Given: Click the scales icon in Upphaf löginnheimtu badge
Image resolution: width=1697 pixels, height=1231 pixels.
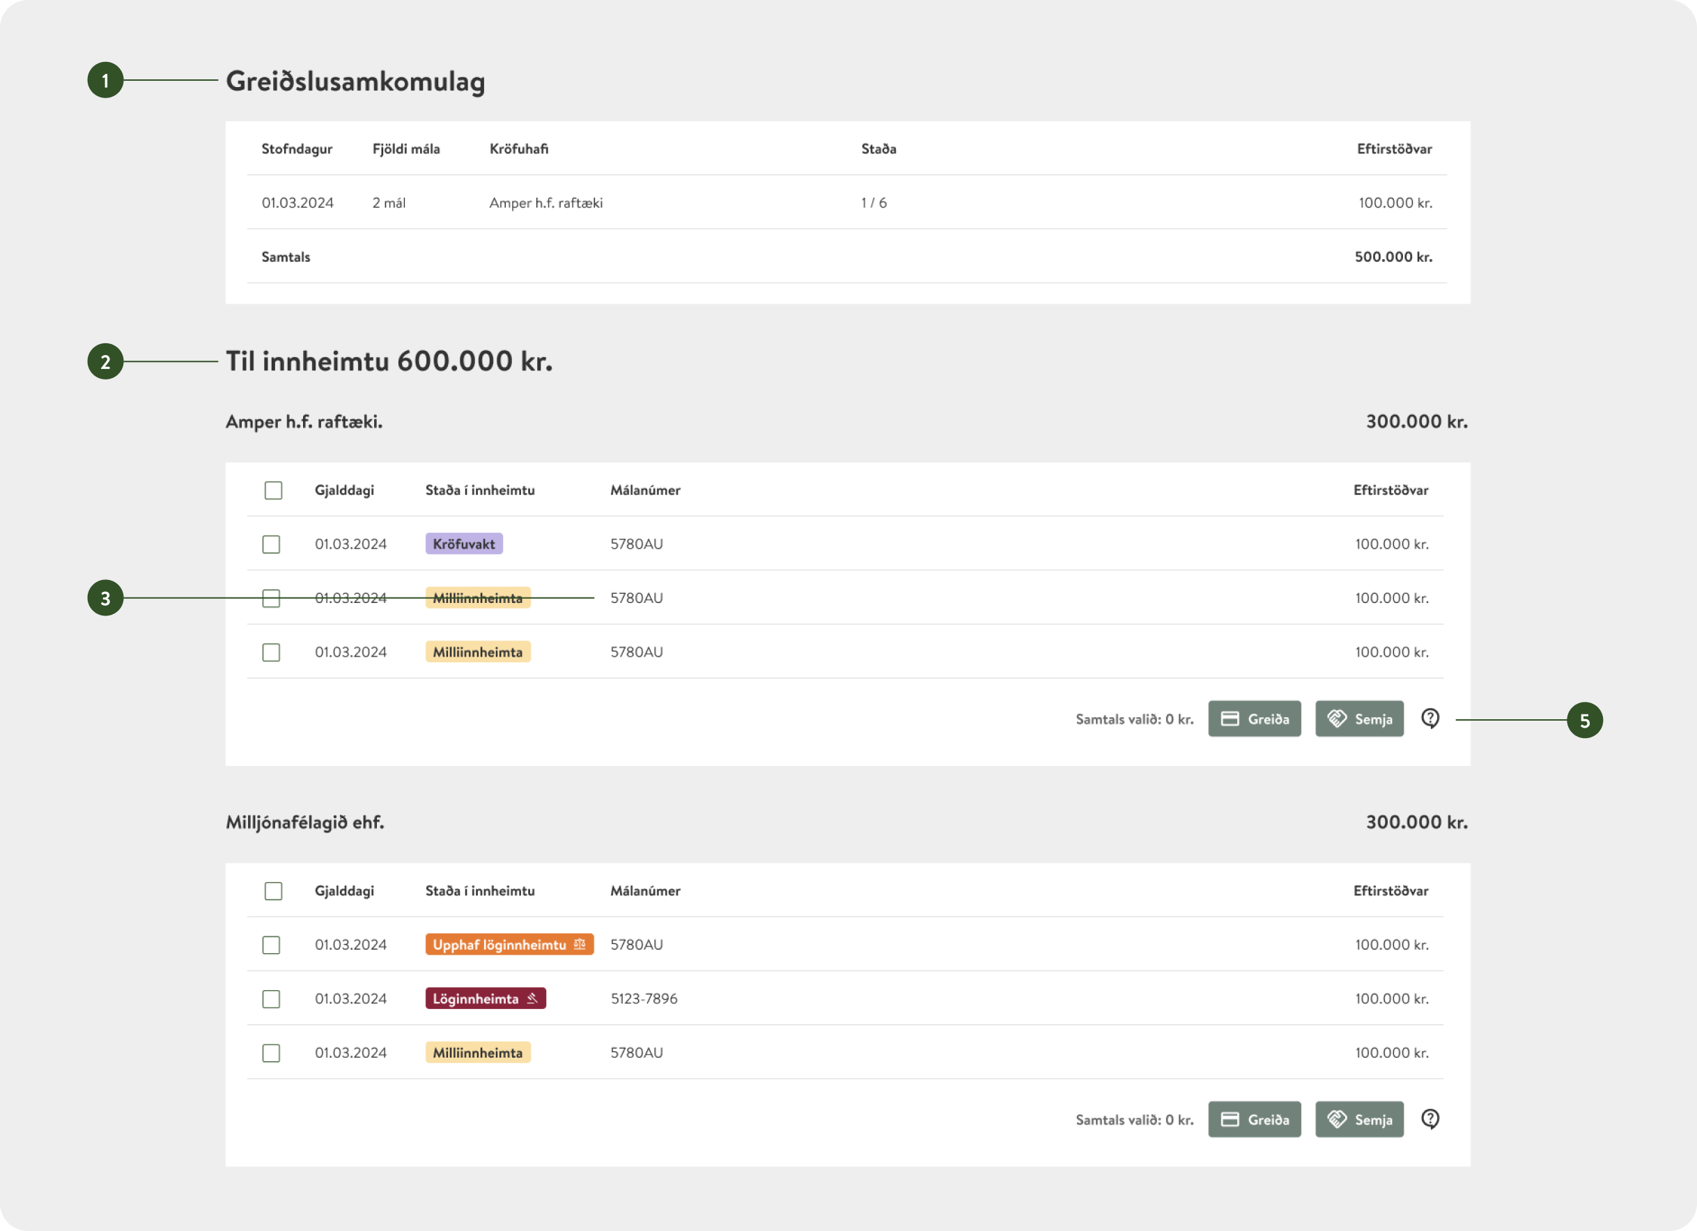Looking at the screenshot, I should (578, 945).
